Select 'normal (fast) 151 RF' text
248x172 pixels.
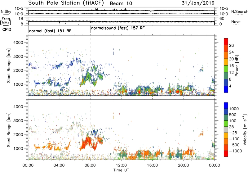pos(50,31)
